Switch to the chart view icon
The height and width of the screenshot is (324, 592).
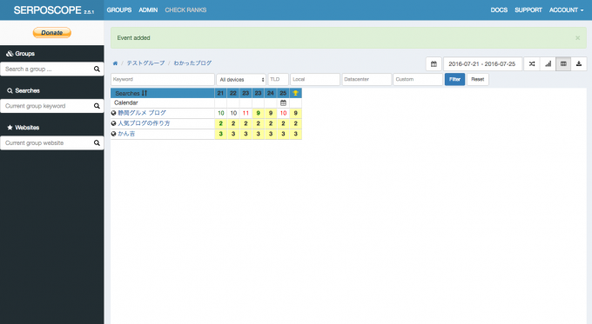[548, 64]
